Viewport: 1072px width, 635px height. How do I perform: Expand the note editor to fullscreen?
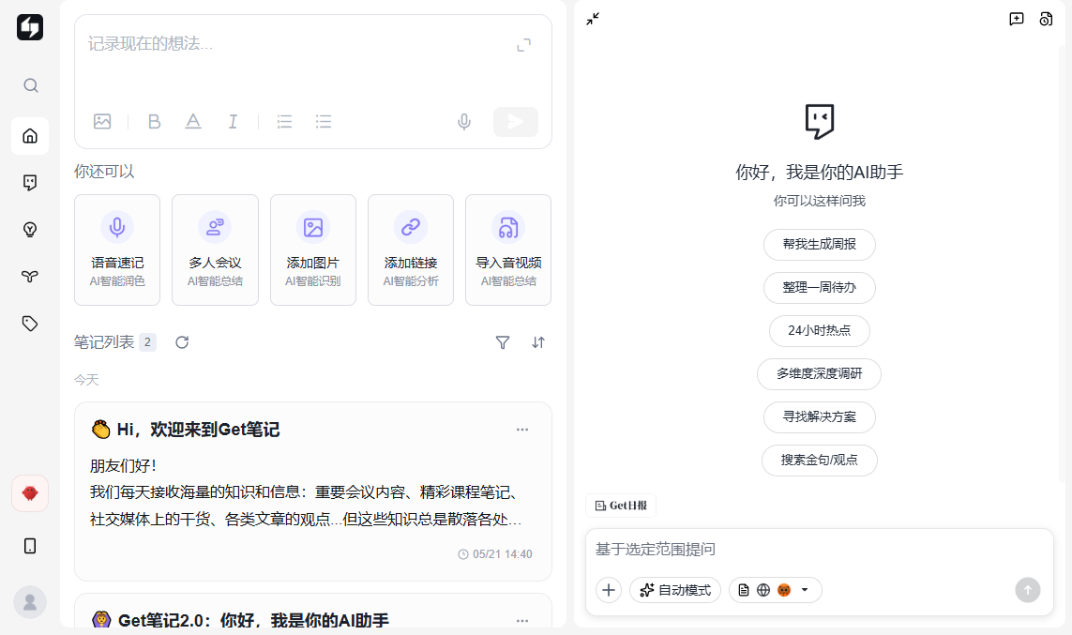523,45
